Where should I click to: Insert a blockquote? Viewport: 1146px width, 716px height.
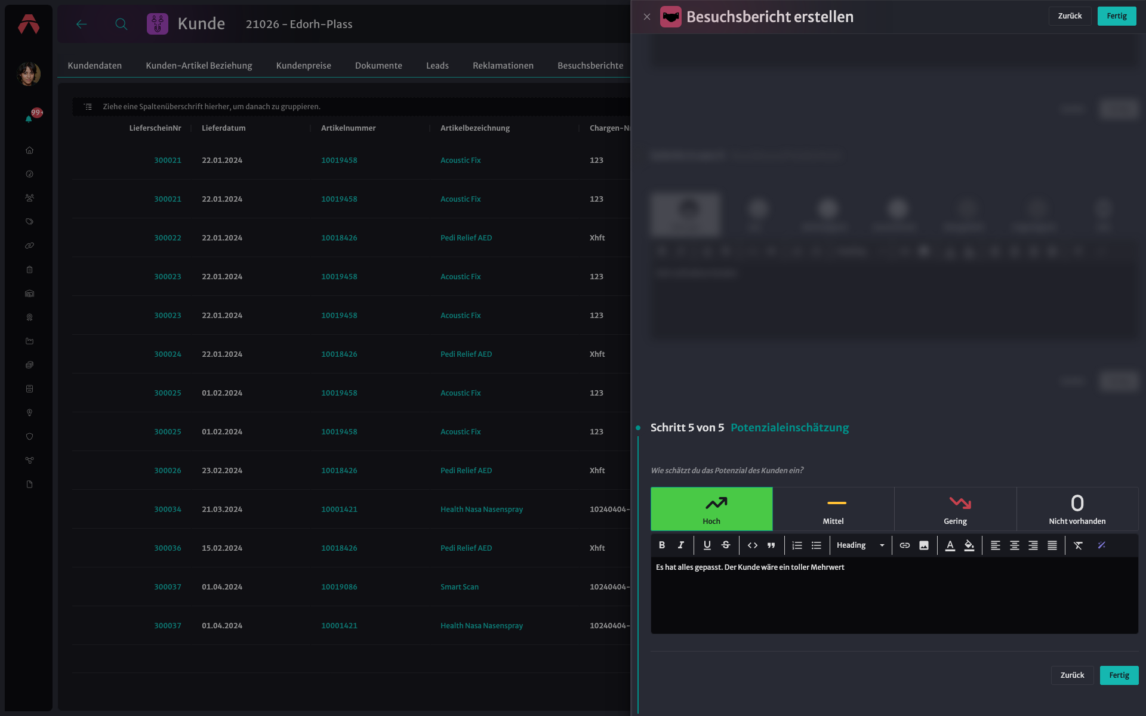[x=771, y=545]
